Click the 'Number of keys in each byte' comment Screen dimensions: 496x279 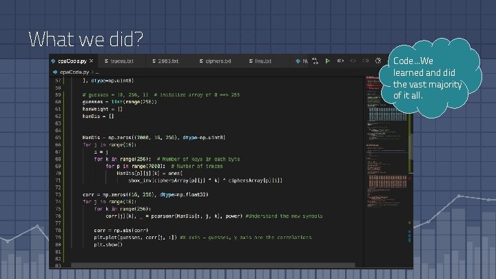tap(198, 159)
